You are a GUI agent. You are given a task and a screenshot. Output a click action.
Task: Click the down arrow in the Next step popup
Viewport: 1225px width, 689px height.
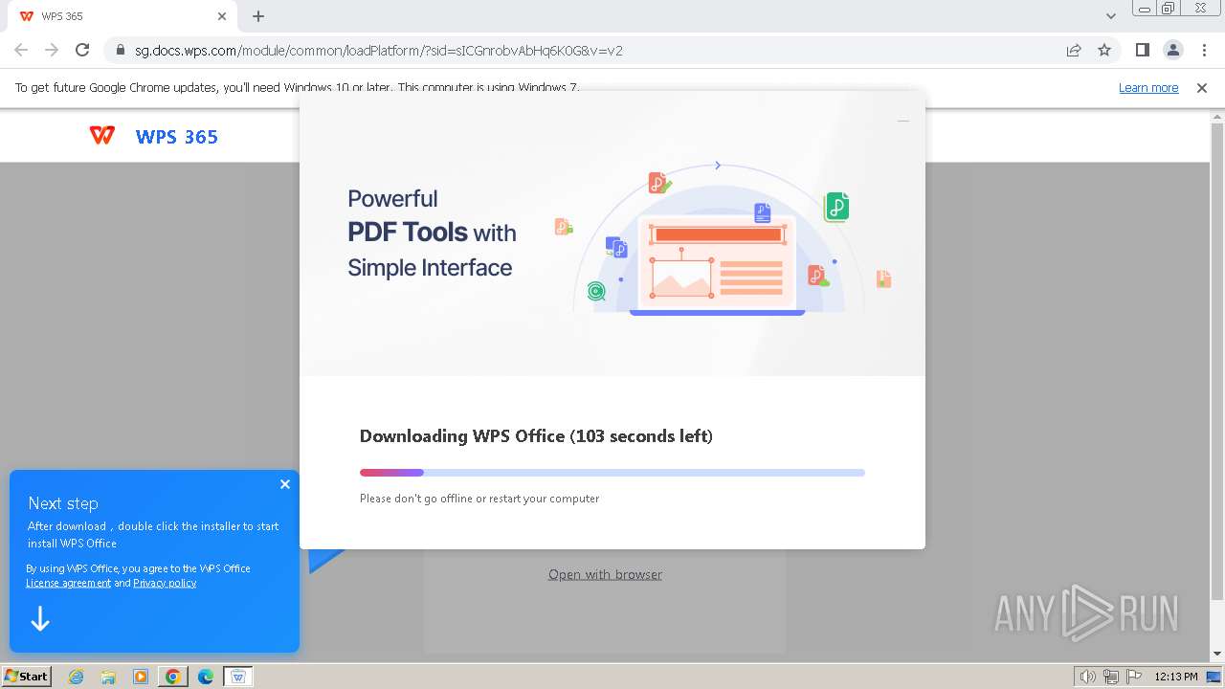40,619
